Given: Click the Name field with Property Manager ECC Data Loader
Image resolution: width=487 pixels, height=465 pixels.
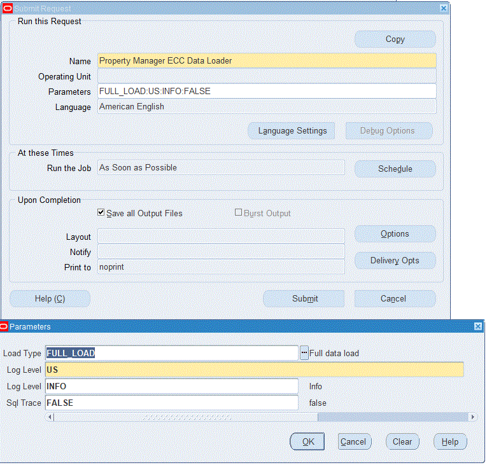Looking at the screenshot, I should pos(267,60).
